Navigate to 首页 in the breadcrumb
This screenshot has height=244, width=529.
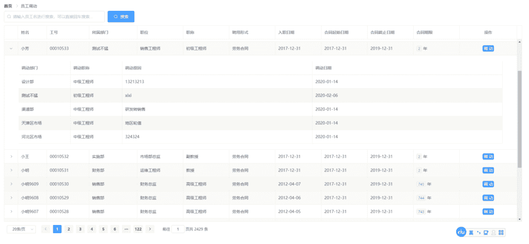pos(8,6)
